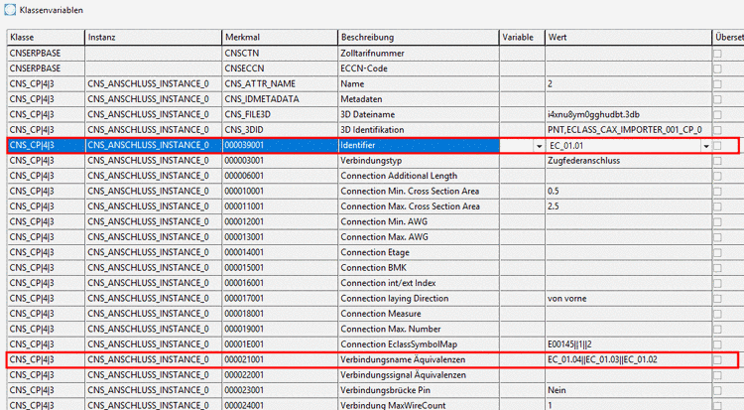Select the Connection Measure cell
This screenshot has height=410, width=744.
(x=419, y=314)
